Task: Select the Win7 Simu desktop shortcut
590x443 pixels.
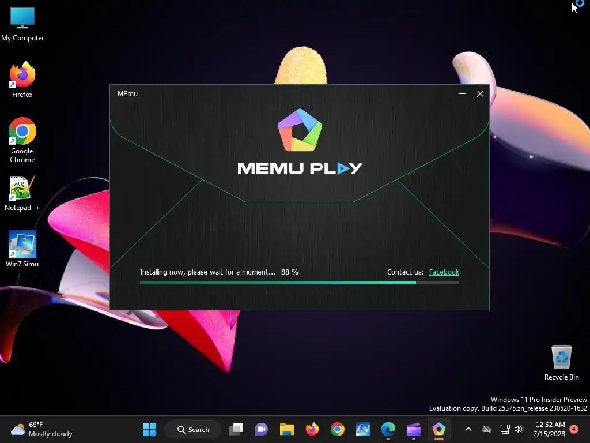Action: 22,249
